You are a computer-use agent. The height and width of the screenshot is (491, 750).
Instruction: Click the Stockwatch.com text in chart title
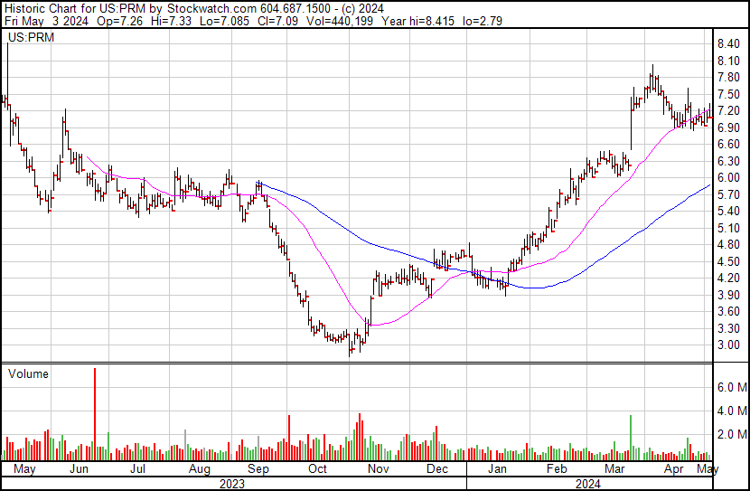[x=211, y=9]
